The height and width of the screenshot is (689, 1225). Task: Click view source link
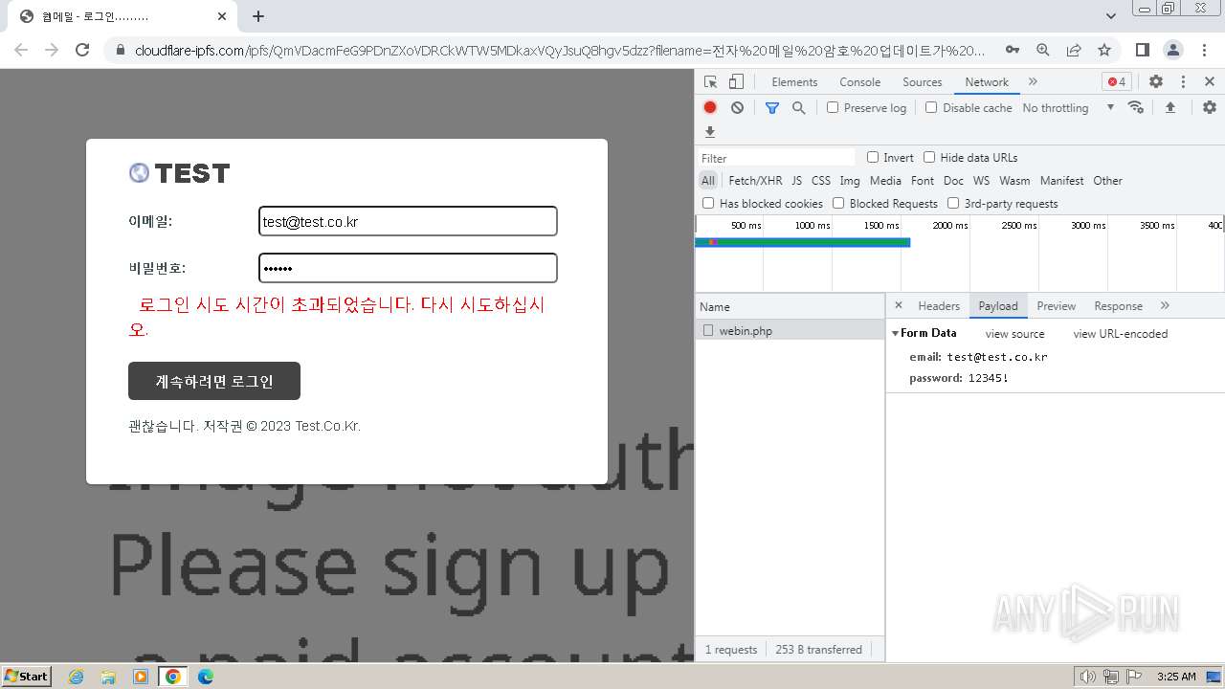pos(1014,334)
